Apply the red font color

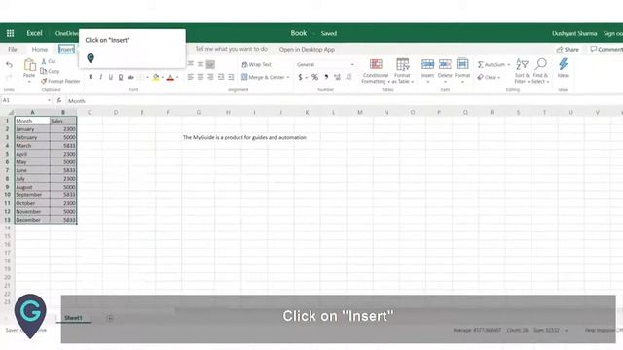171,78
